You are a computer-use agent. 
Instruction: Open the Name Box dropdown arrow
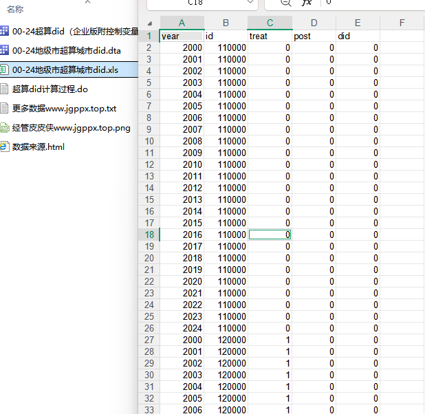(250, 2)
